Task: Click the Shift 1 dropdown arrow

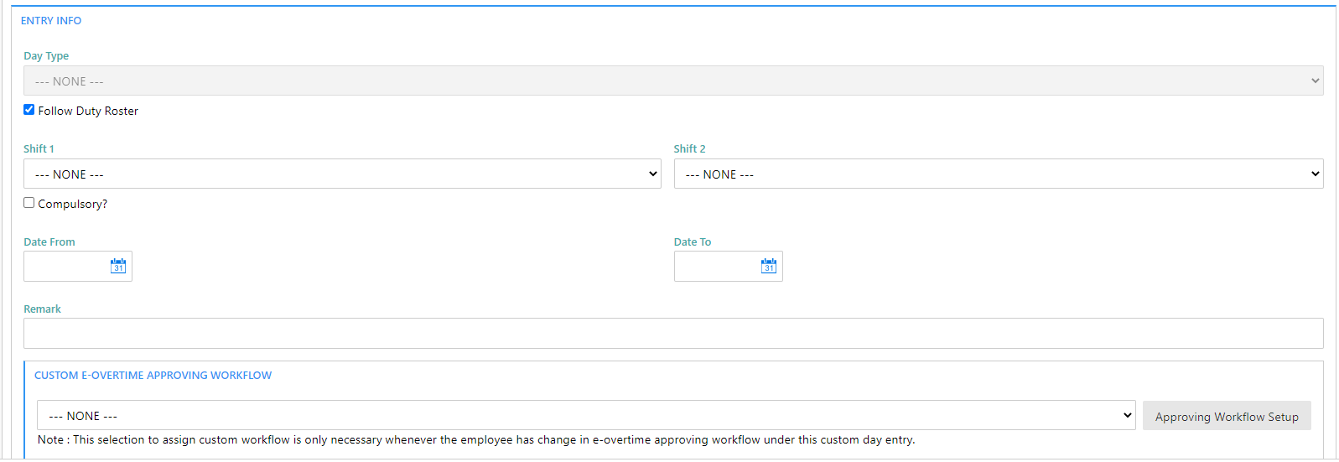Action: click(x=653, y=174)
